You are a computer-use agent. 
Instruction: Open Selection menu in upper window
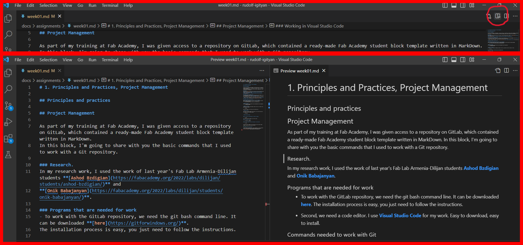point(48,5)
